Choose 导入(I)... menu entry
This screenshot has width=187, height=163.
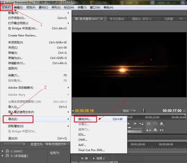coord(38,107)
